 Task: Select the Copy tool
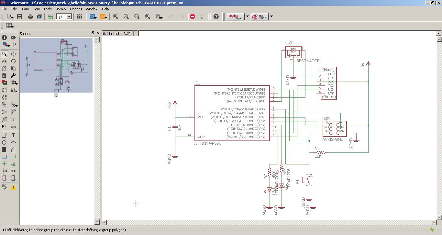4,68
